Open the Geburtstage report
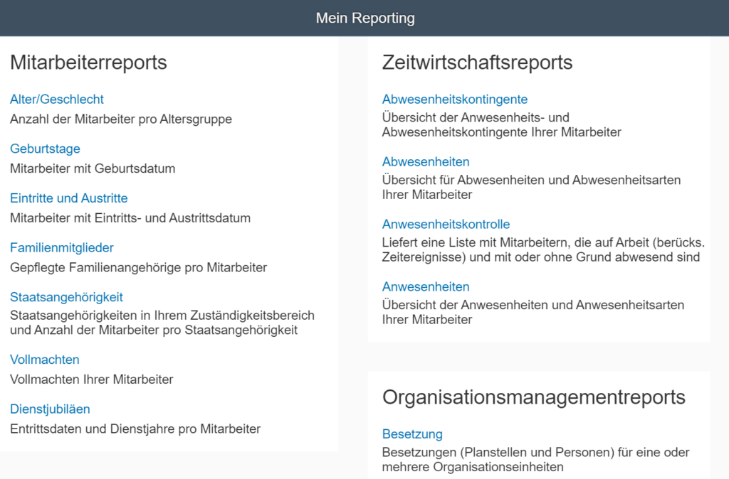Viewport: 729px width, 479px height. pyautogui.click(x=45, y=149)
